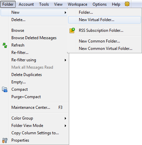The image size is (142, 145).
Task: Click the RSS Subscription feed icon
Action: (x=72, y=30)
